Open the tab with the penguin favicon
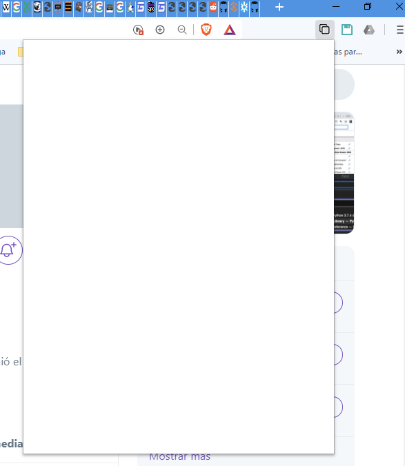 (x=130, y=7)
